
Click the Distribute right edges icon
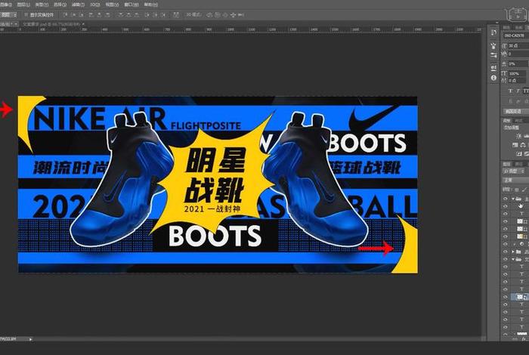coord(163,15)
